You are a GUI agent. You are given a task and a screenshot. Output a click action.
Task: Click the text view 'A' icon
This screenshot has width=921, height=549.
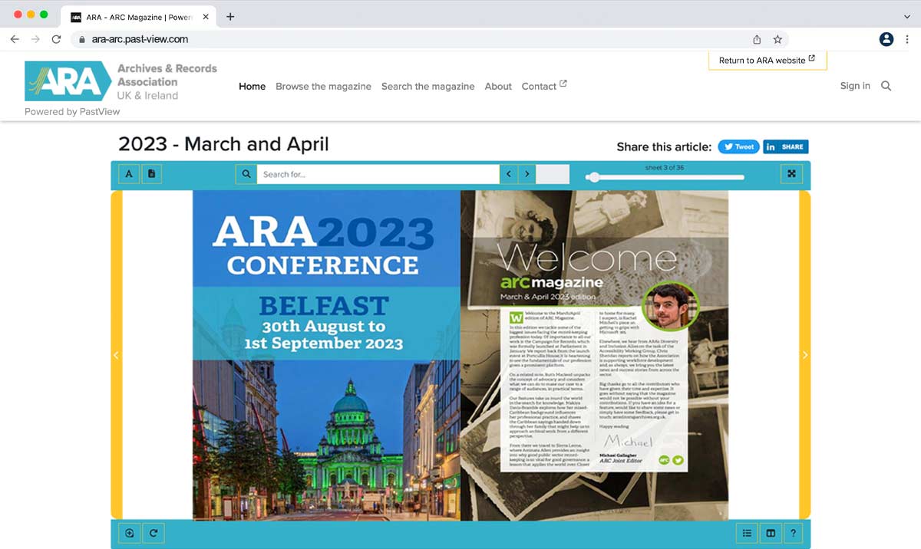point(129,174)
